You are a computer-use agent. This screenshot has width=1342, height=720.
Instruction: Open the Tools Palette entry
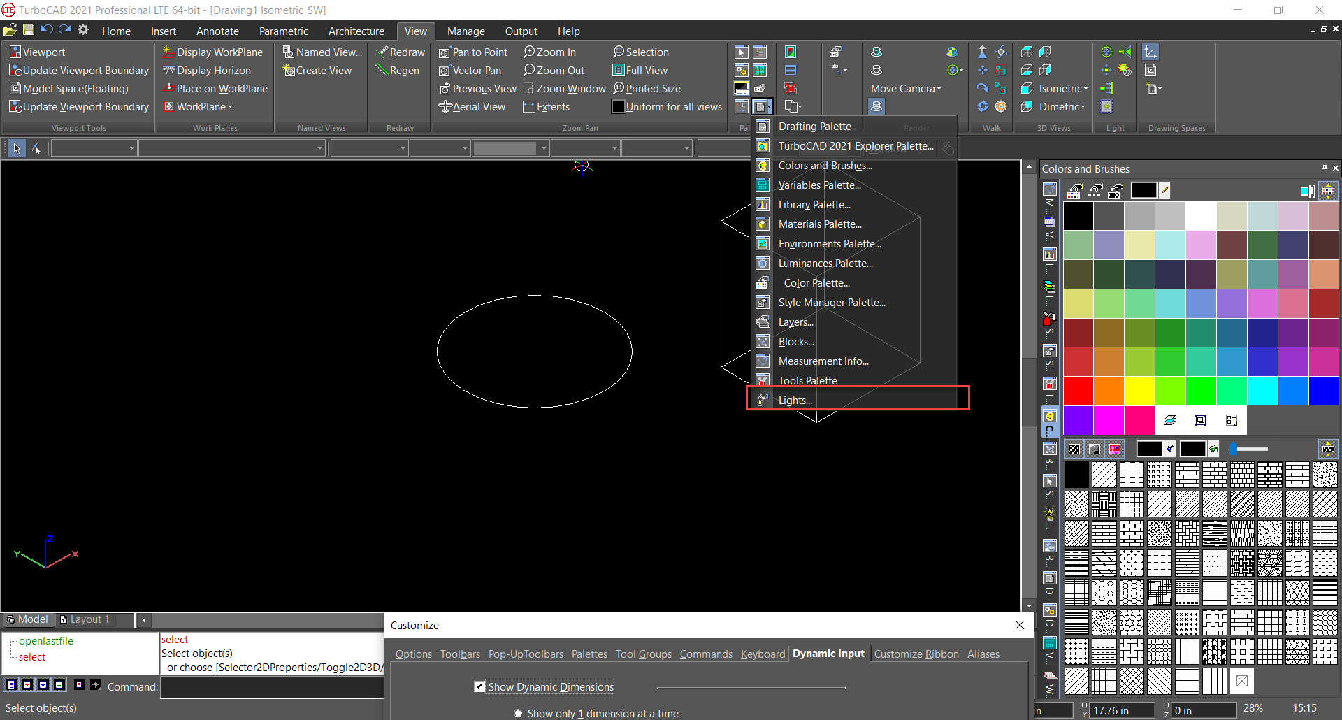(x=854, y=381)
